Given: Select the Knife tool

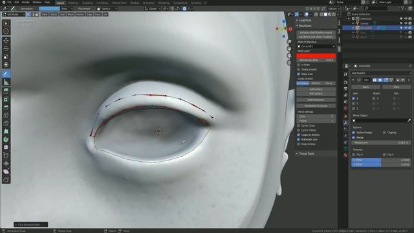Looking at the screenshot, I should (x=6, y=124).
